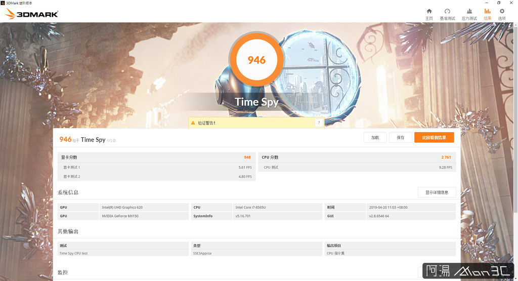Show detailed system info (显示详细信息) button

(437, 192)
